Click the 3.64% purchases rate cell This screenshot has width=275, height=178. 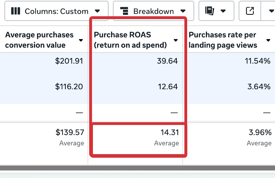[x=259, y=87]
